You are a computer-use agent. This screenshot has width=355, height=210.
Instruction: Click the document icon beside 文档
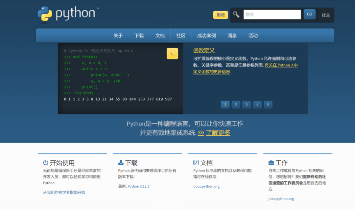(x=196, y=162)
